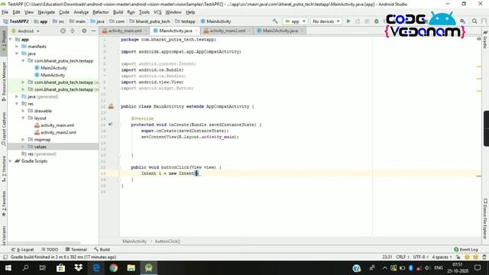Image resolution: width=489 pixels, height=275 pixels.
Task: Open the Android view selector dropdown
Action: [x=25, y=31]
